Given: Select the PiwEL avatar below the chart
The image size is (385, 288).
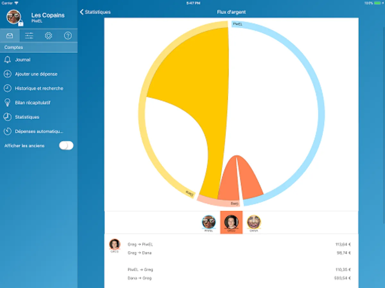Looking at the screenshot, I should click(x=209, y=222).
